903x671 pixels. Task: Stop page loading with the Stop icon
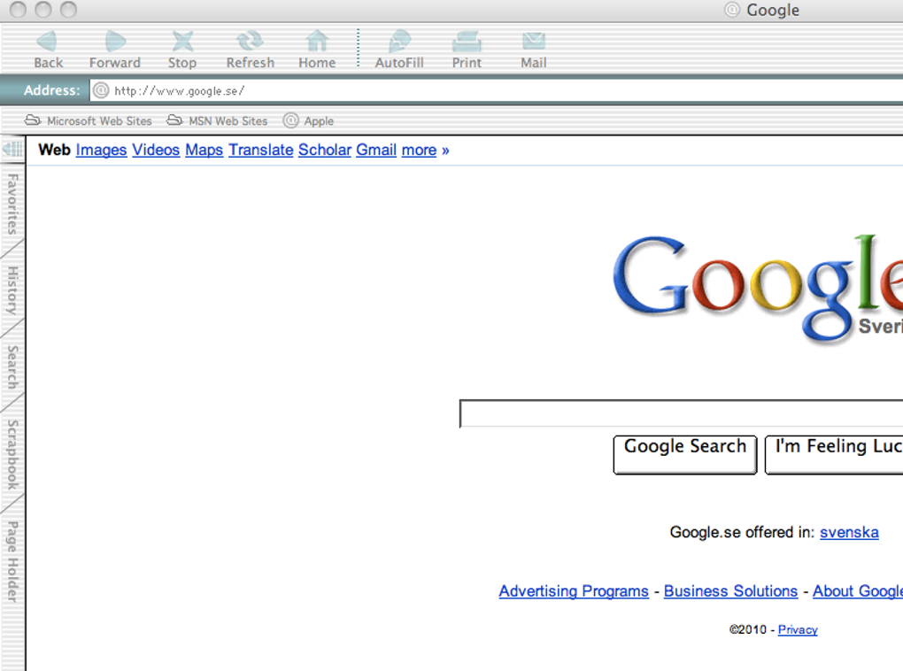point(182,50)
